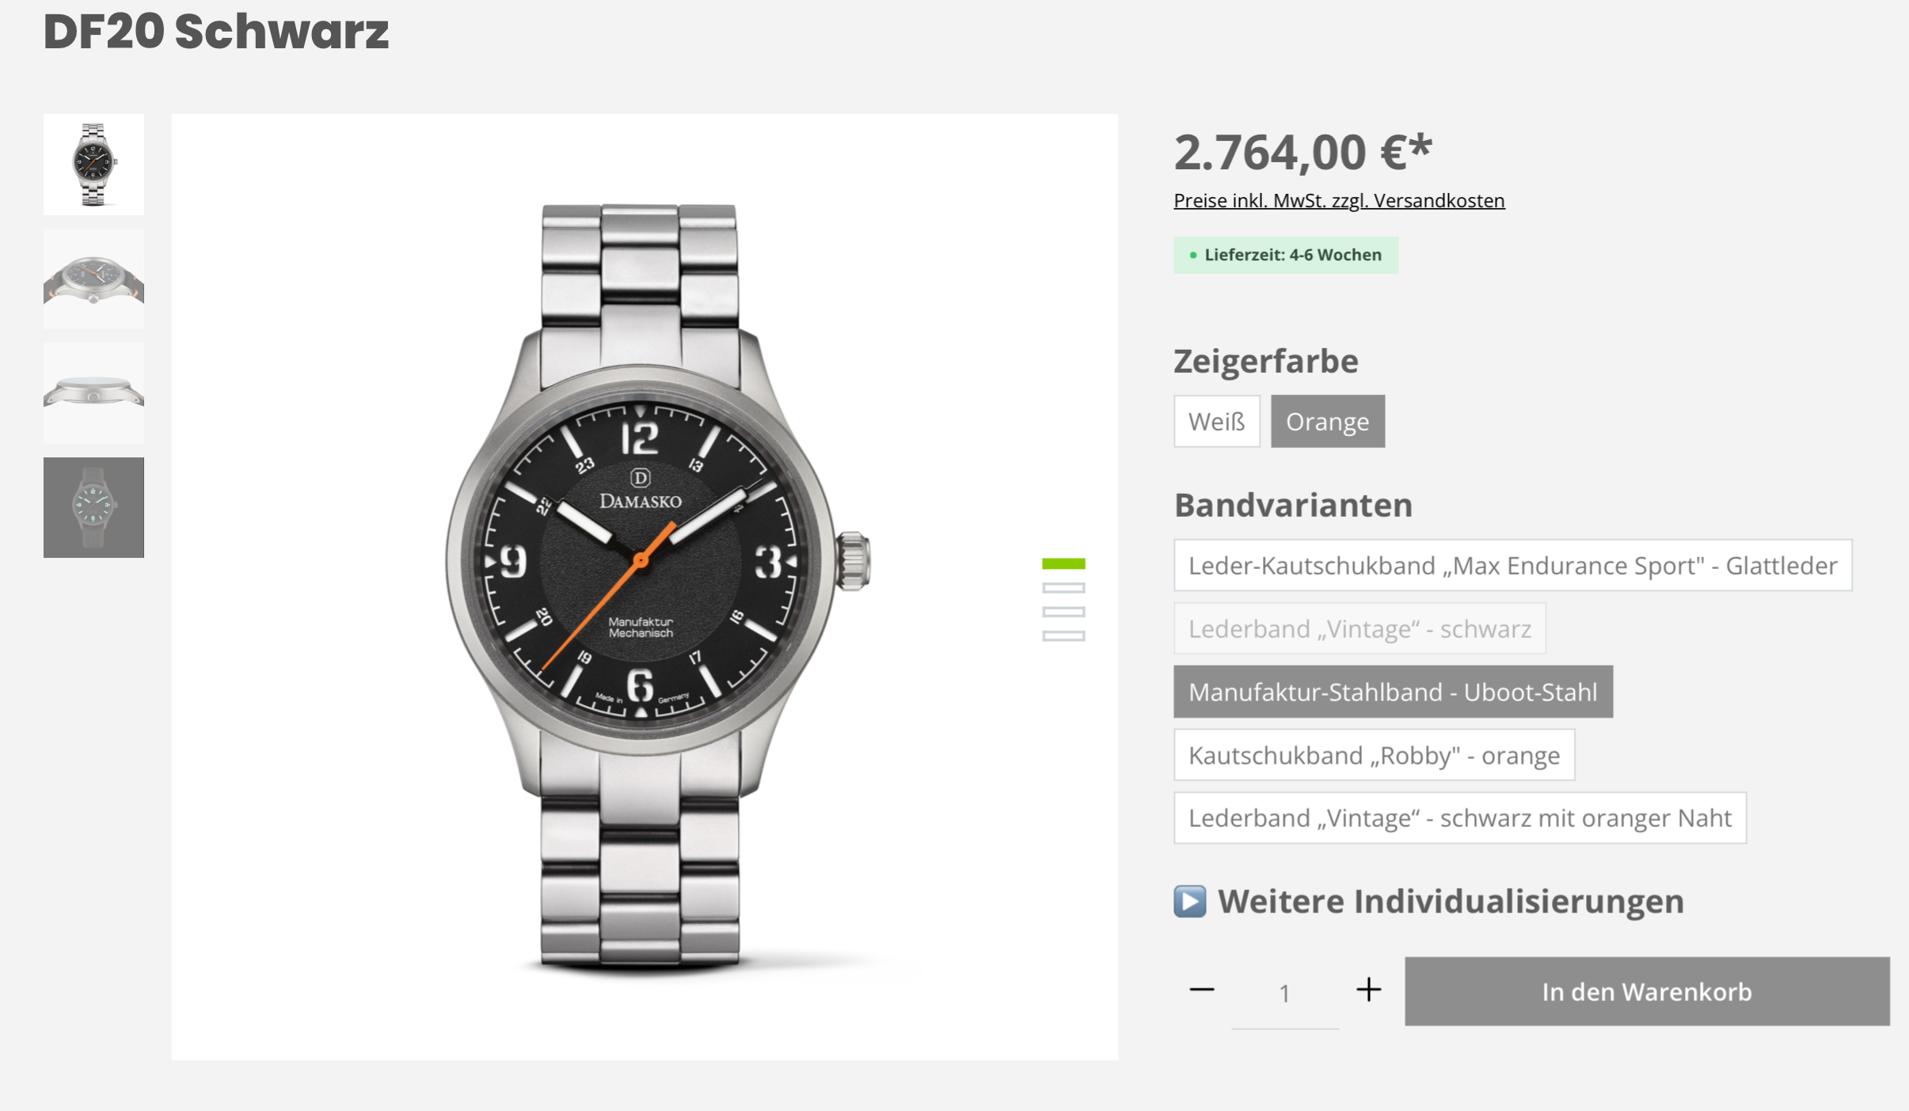Select the flat profile watch thumbnail

pyautogui.click(x=93, y=393)
